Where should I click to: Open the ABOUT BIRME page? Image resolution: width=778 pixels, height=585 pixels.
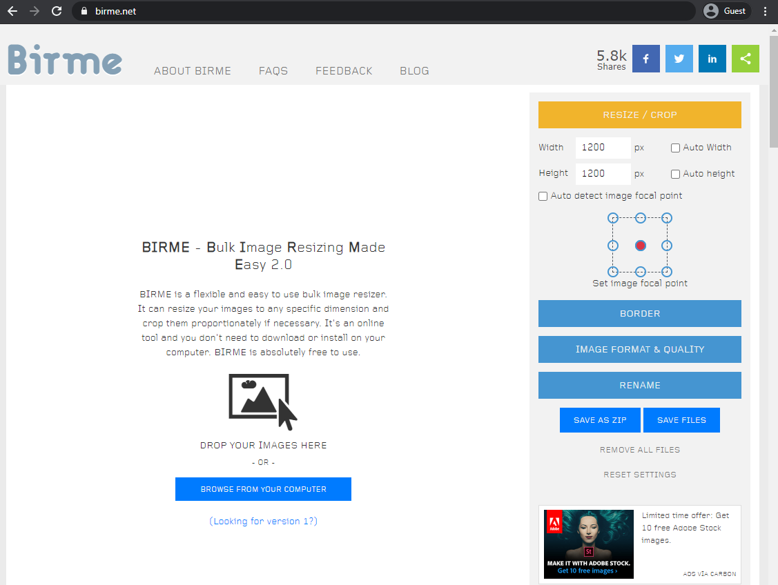(x=193, y=71)
